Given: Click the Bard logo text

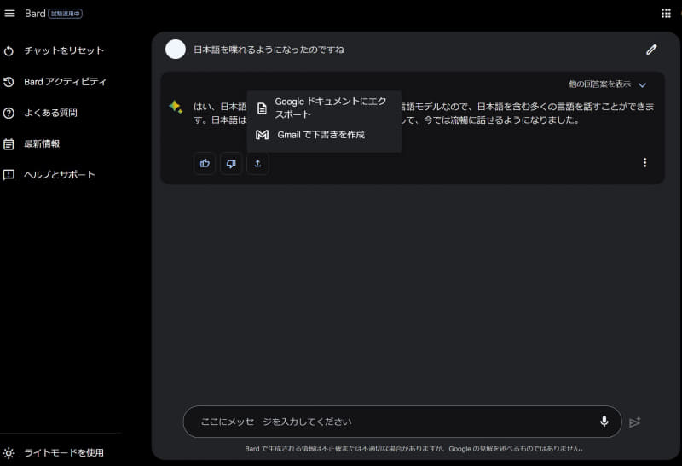Looking at the screenshot, I should coord(35,14).
